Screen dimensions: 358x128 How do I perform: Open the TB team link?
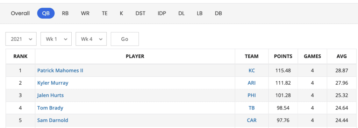coord(252,108)
